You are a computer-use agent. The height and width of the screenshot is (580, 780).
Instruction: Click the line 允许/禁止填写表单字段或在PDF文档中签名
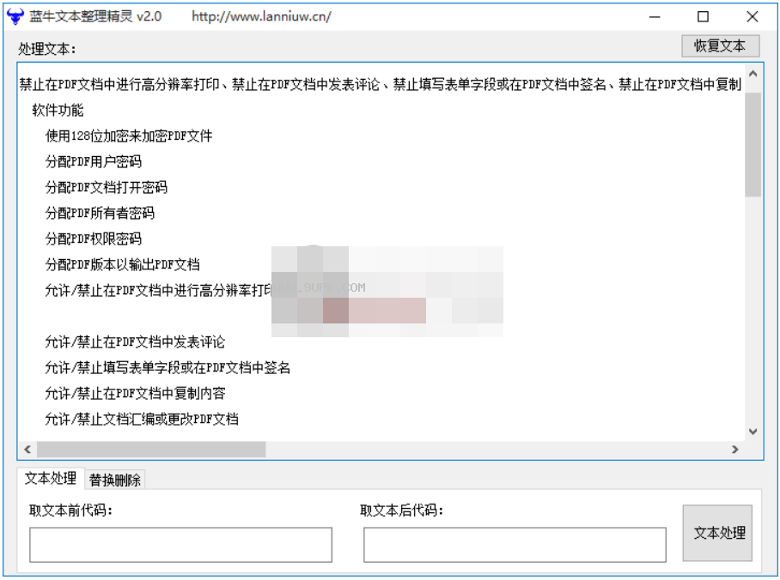click(x=168, y=368)
